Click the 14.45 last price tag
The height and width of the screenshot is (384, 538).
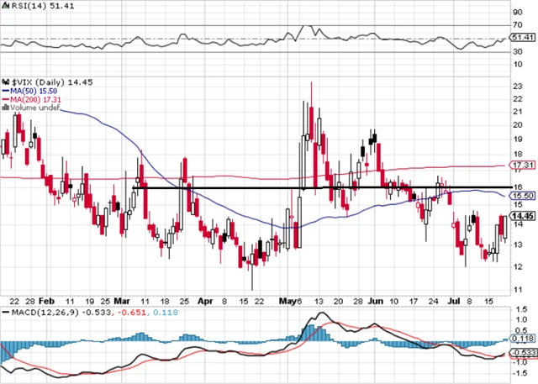pos(521,216)
